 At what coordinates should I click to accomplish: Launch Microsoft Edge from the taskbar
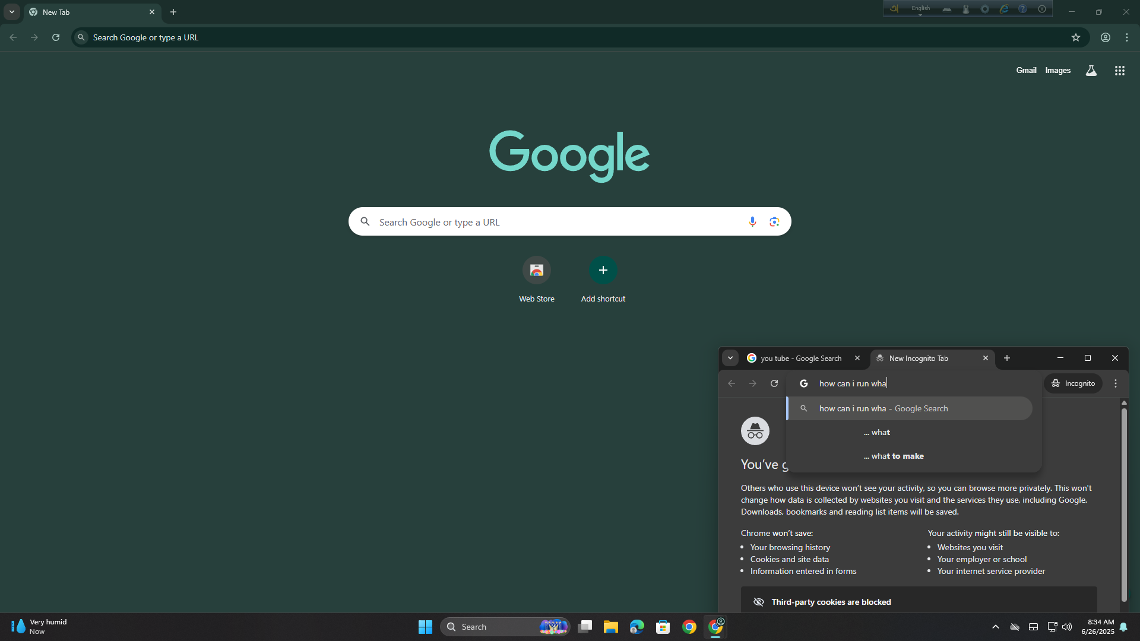(637, 627)
